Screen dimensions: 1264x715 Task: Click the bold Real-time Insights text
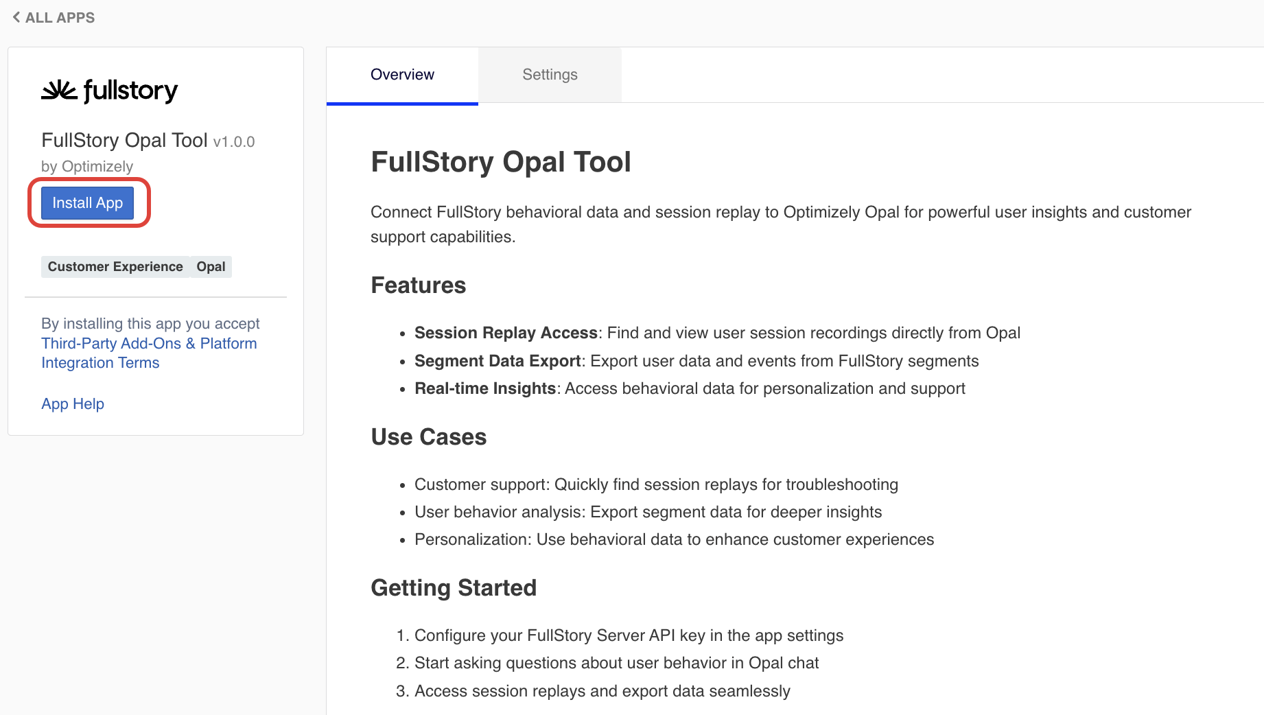[484, 388]
